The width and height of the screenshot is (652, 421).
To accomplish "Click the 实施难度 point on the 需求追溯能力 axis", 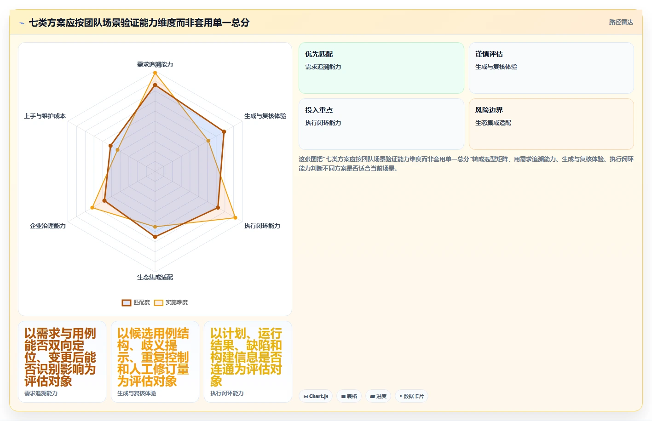I will 155,73.
